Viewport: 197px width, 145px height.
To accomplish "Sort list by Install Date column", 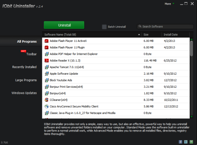I will (175, 35).
